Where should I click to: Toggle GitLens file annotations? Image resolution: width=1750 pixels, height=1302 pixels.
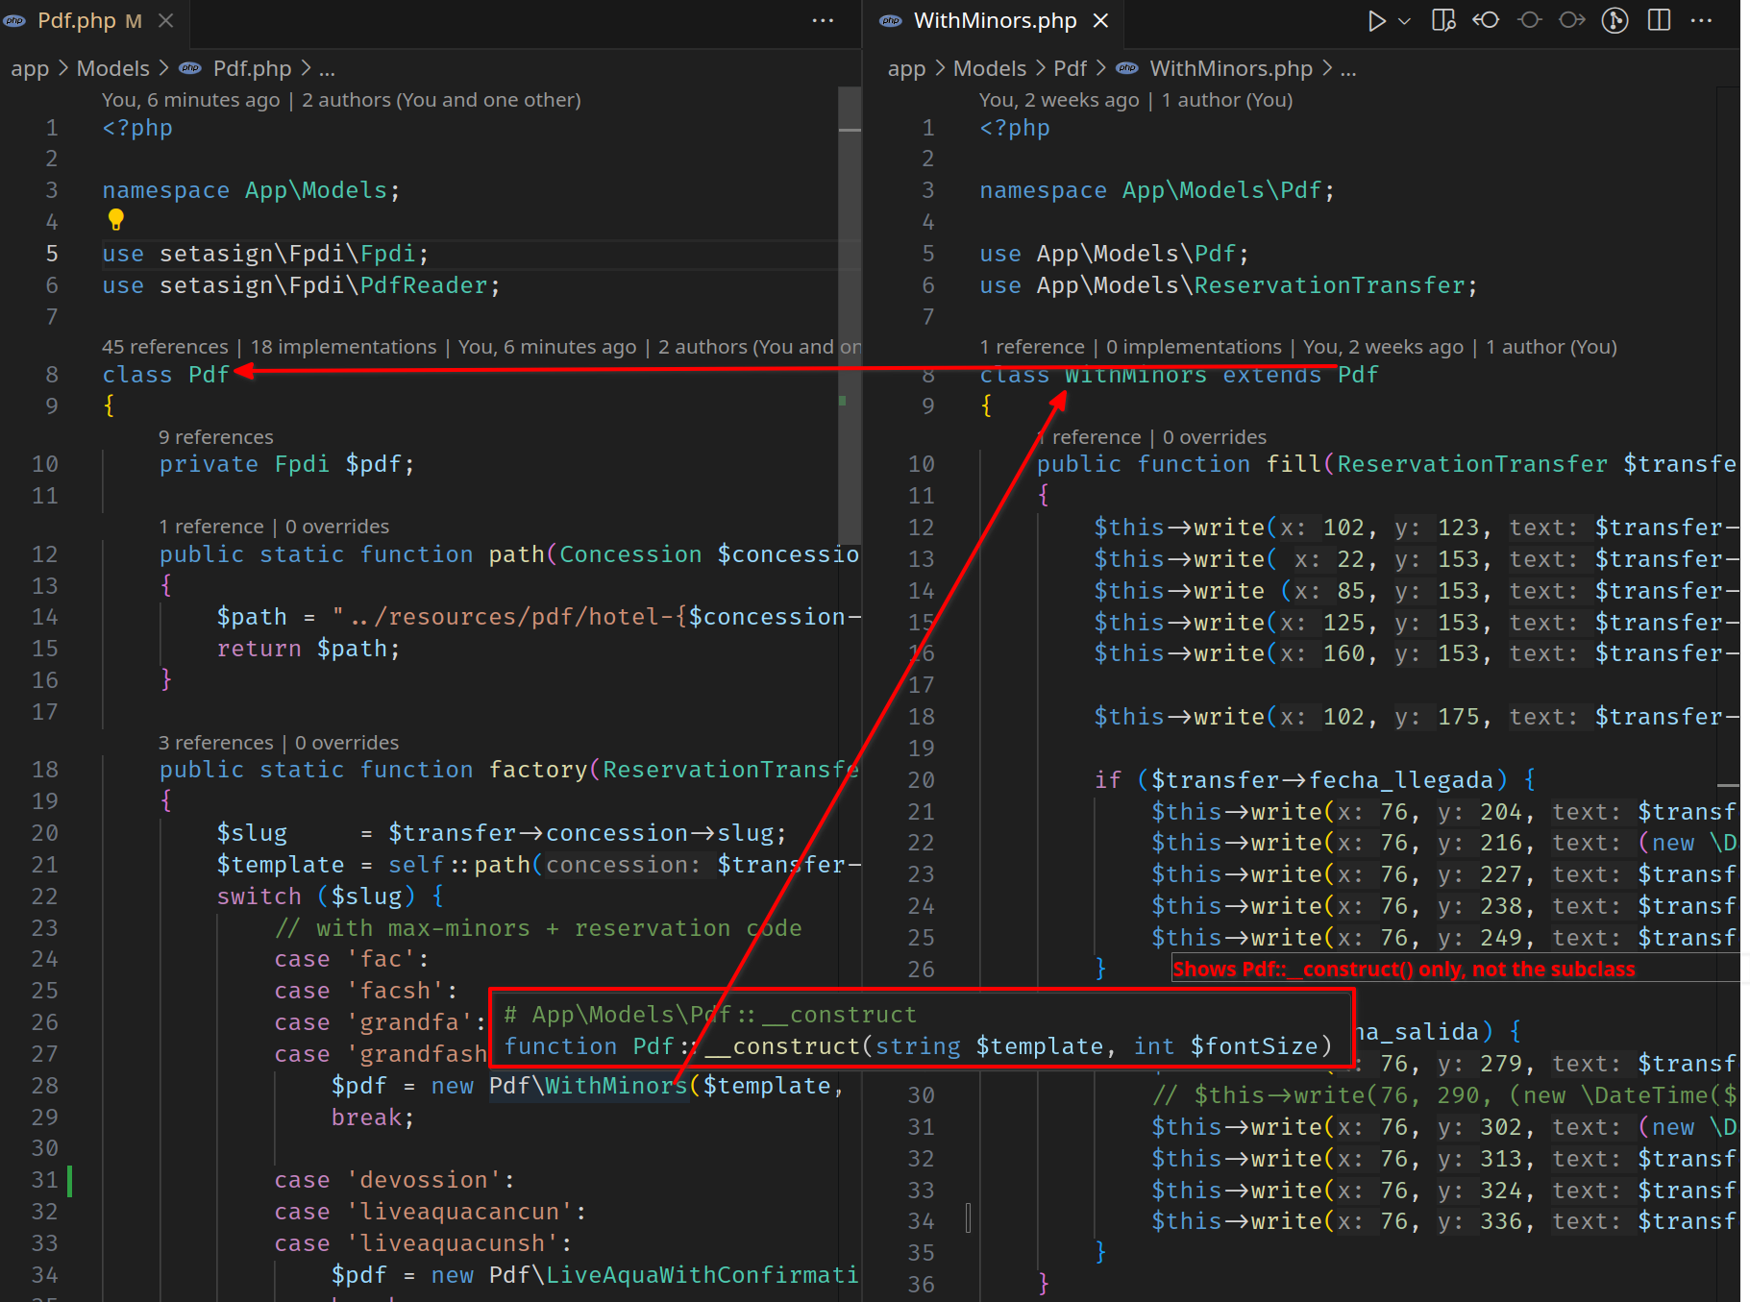pyautogui.click(x=1615, y=21)
